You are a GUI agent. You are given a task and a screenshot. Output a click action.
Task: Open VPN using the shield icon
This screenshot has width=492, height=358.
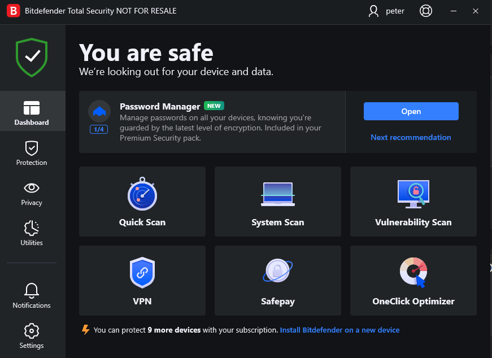tap(142, 273)
